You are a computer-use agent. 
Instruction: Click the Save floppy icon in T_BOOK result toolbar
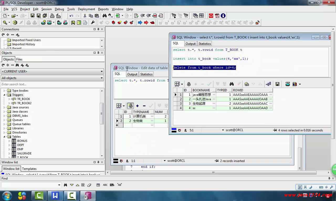coord(277,84)
